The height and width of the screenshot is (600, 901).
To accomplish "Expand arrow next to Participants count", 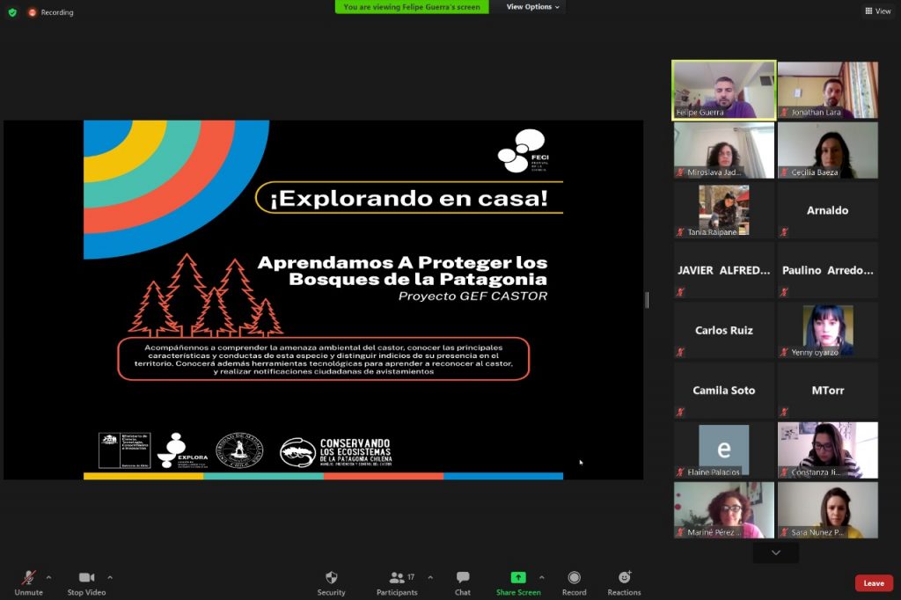I will pos(430,577).
